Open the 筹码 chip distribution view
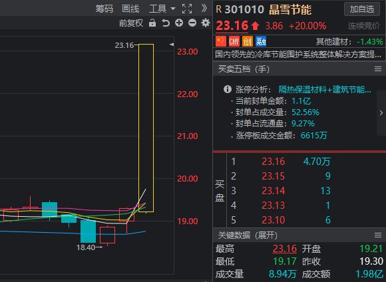 point(104,9)
